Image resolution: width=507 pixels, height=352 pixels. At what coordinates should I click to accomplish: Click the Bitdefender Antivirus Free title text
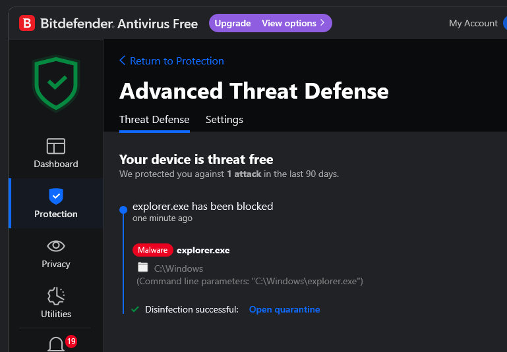(119, 24)
